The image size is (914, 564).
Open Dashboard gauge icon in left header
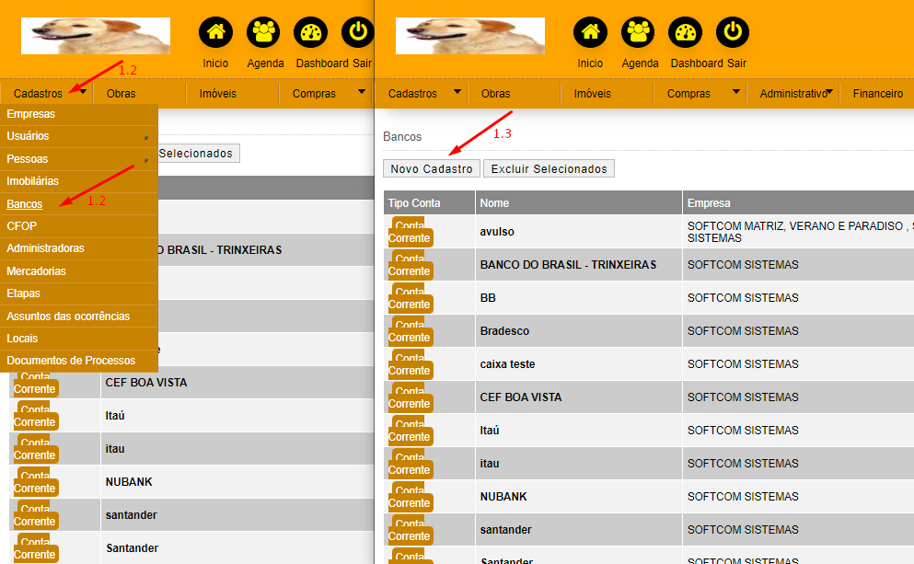(310, 33)
